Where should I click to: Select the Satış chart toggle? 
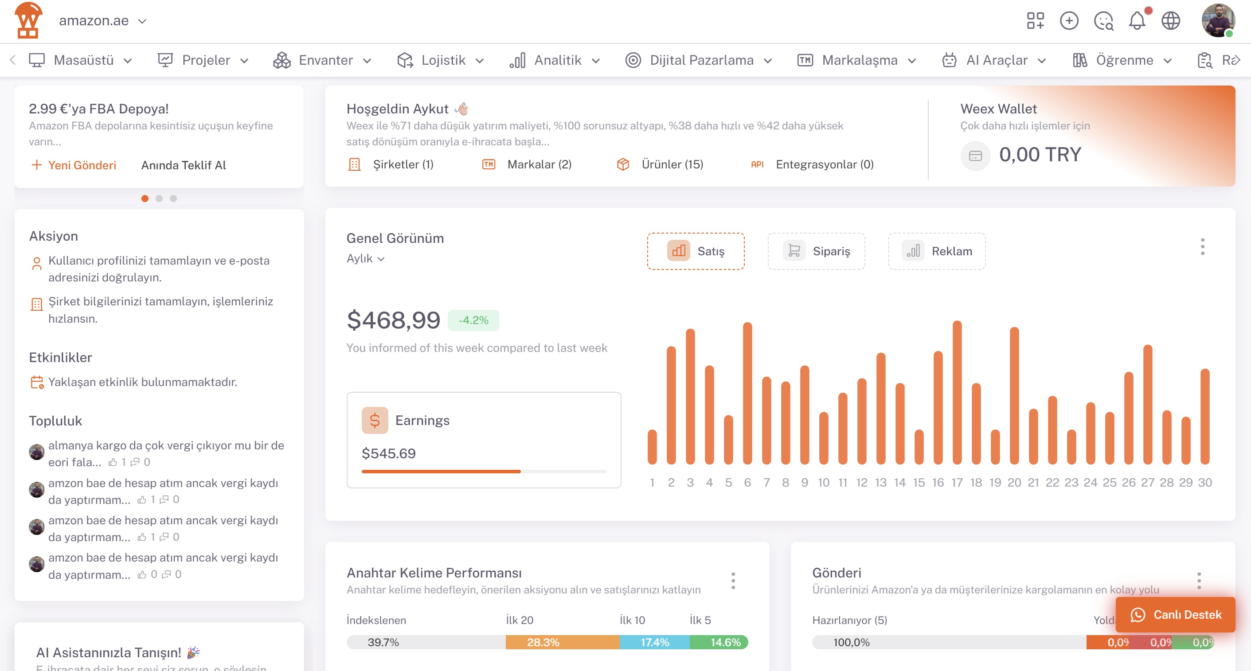pos(696,251)
